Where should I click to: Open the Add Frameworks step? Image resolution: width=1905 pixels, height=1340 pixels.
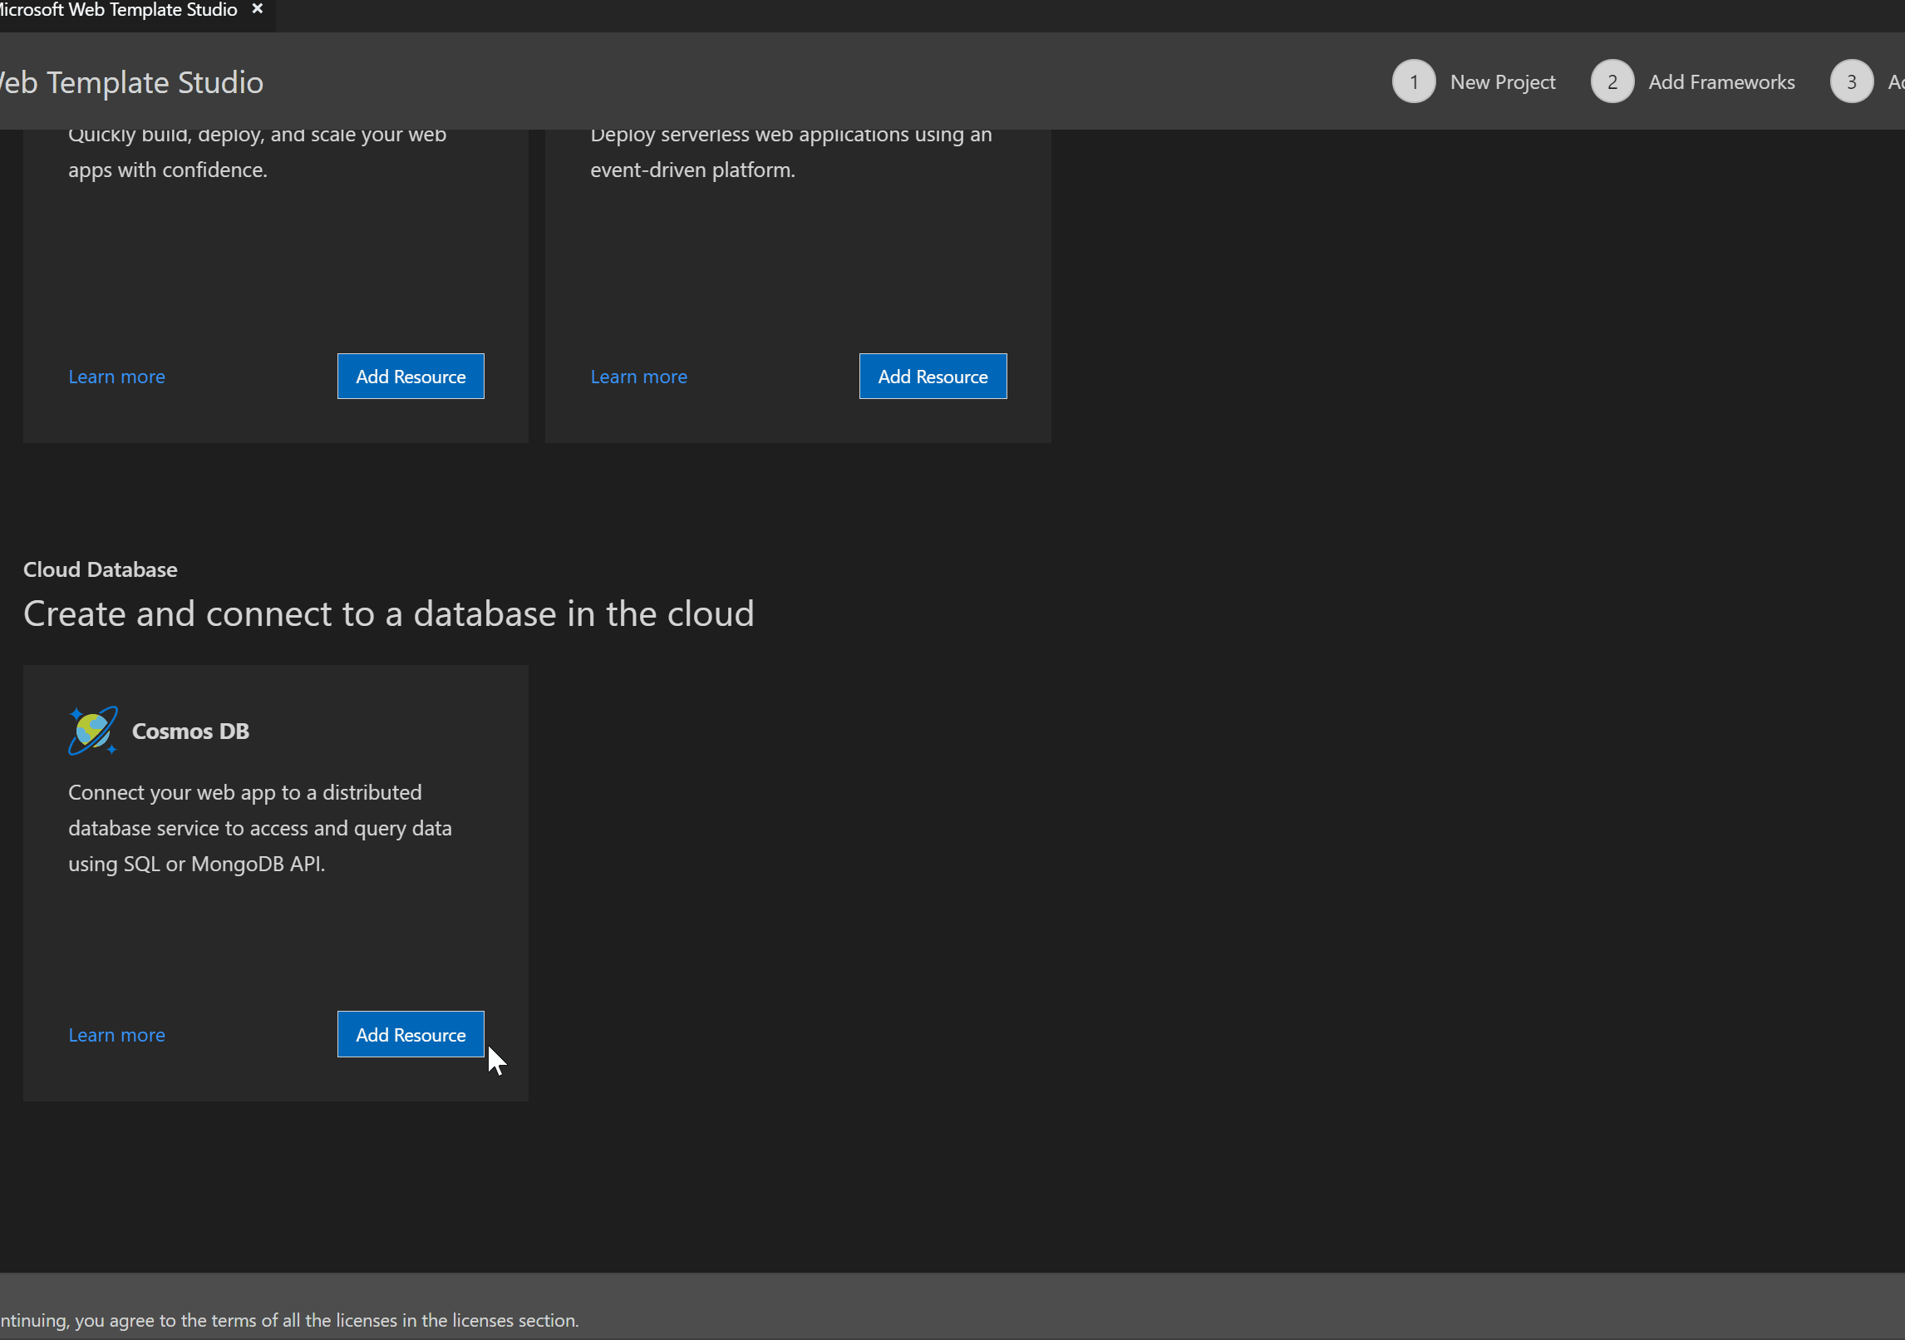pos(1721,81)
